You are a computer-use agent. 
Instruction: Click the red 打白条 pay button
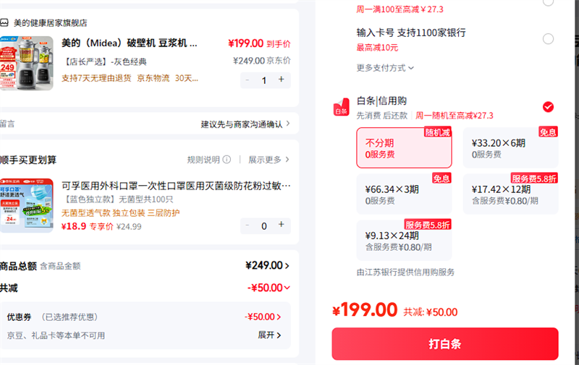click(445, 344)
